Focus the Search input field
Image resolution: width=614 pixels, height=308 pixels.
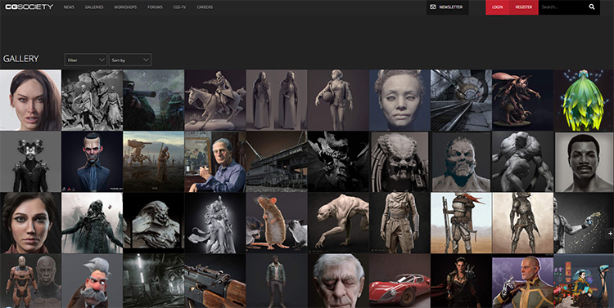pos(563,7)
